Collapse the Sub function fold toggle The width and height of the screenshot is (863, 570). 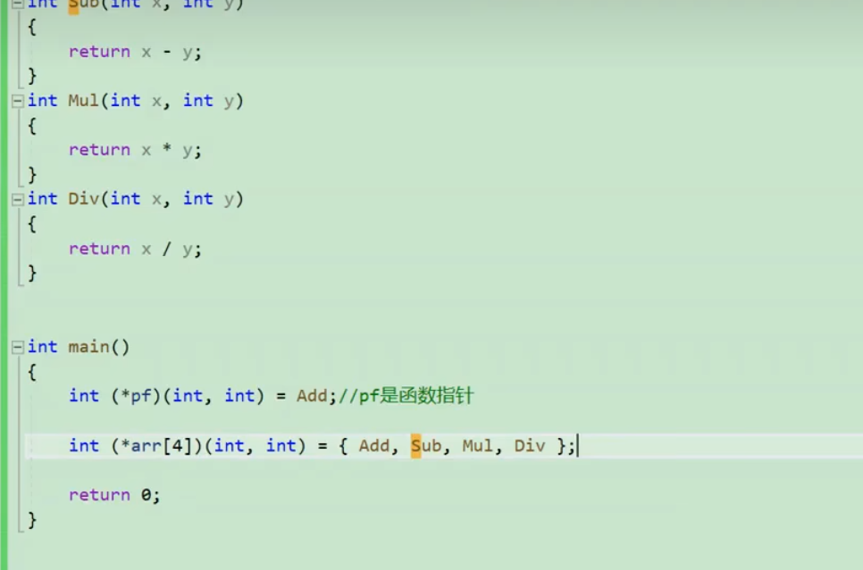[17, 4]
